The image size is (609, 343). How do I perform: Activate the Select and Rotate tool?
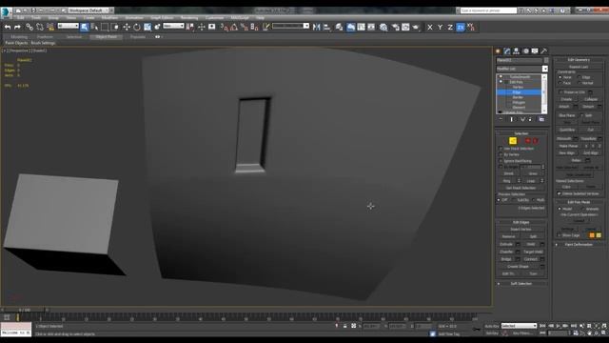[x=137, y=27]
